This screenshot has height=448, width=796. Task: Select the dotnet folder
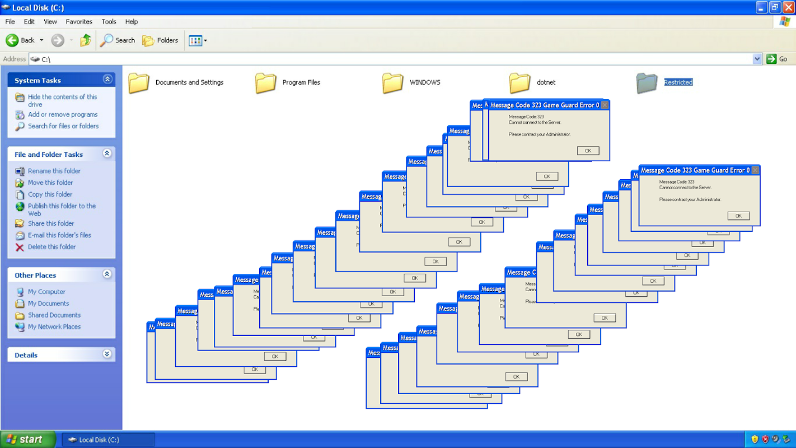(x=532, y=83)
